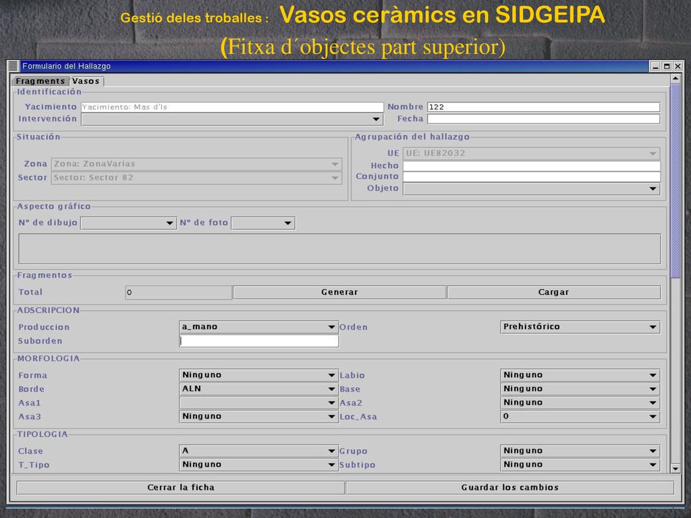Open the Objeto dropdown
The height and width of the screenshot is (518, 691).
(532, 189)
